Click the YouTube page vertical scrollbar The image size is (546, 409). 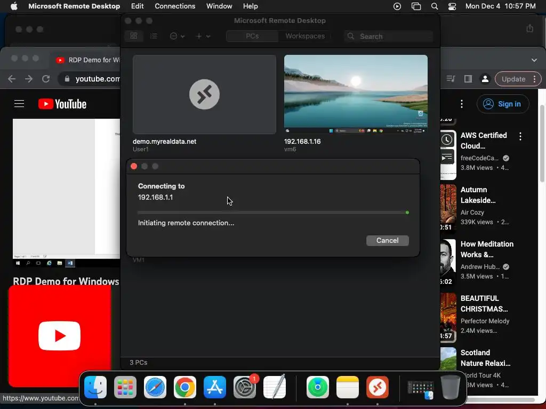coord(542,143)
